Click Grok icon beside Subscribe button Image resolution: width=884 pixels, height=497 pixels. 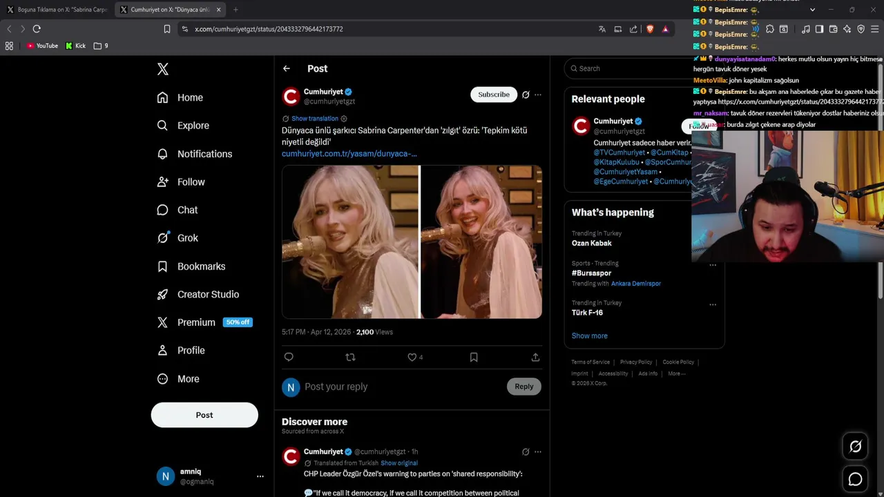tap(526, 95)
